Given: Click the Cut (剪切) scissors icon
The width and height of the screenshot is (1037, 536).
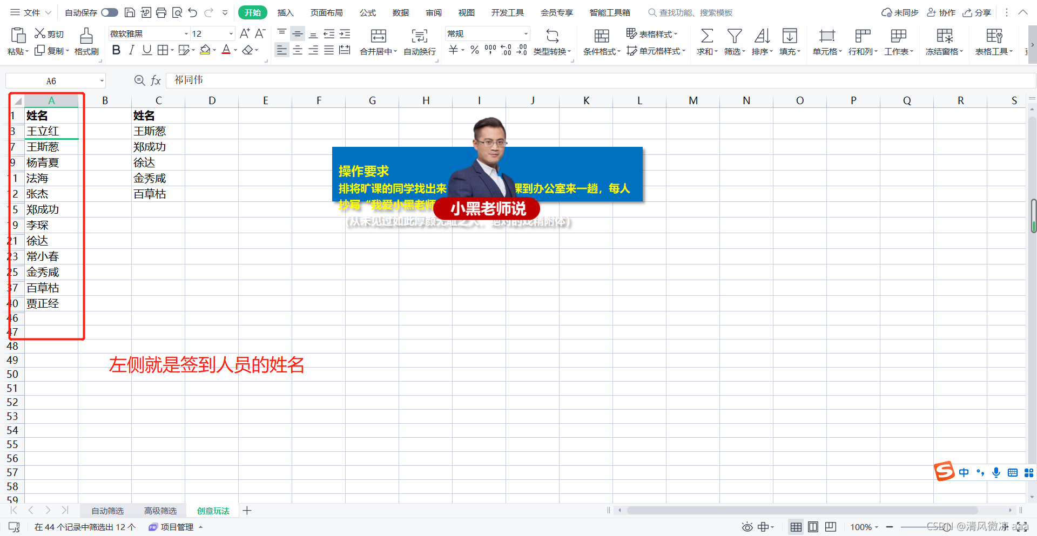Looking at the screenshot, I should tap(40, 33).
